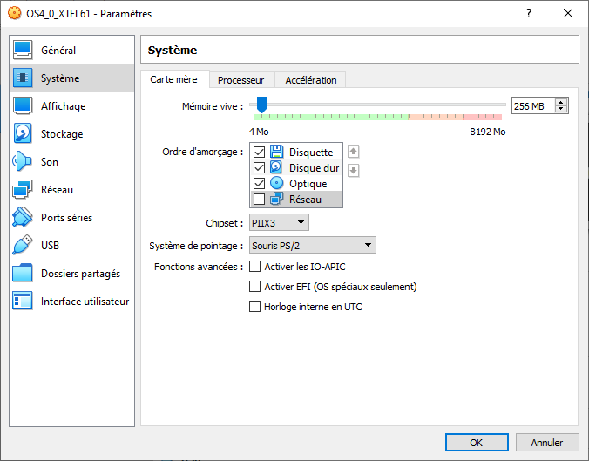Open the Général settings section icon
Screen dimensions: 589x461
tap(24, 51)
